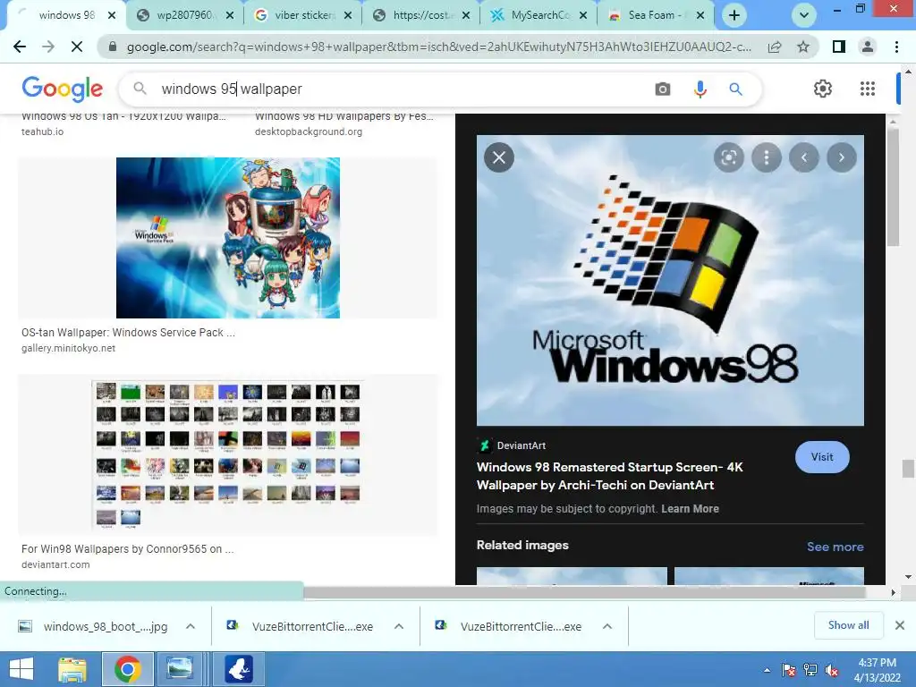The height and width of the screenshot is (687, 916).
Task: Click the forward navigation arrow
Action: pyautogui.click(x=48, y=47)
